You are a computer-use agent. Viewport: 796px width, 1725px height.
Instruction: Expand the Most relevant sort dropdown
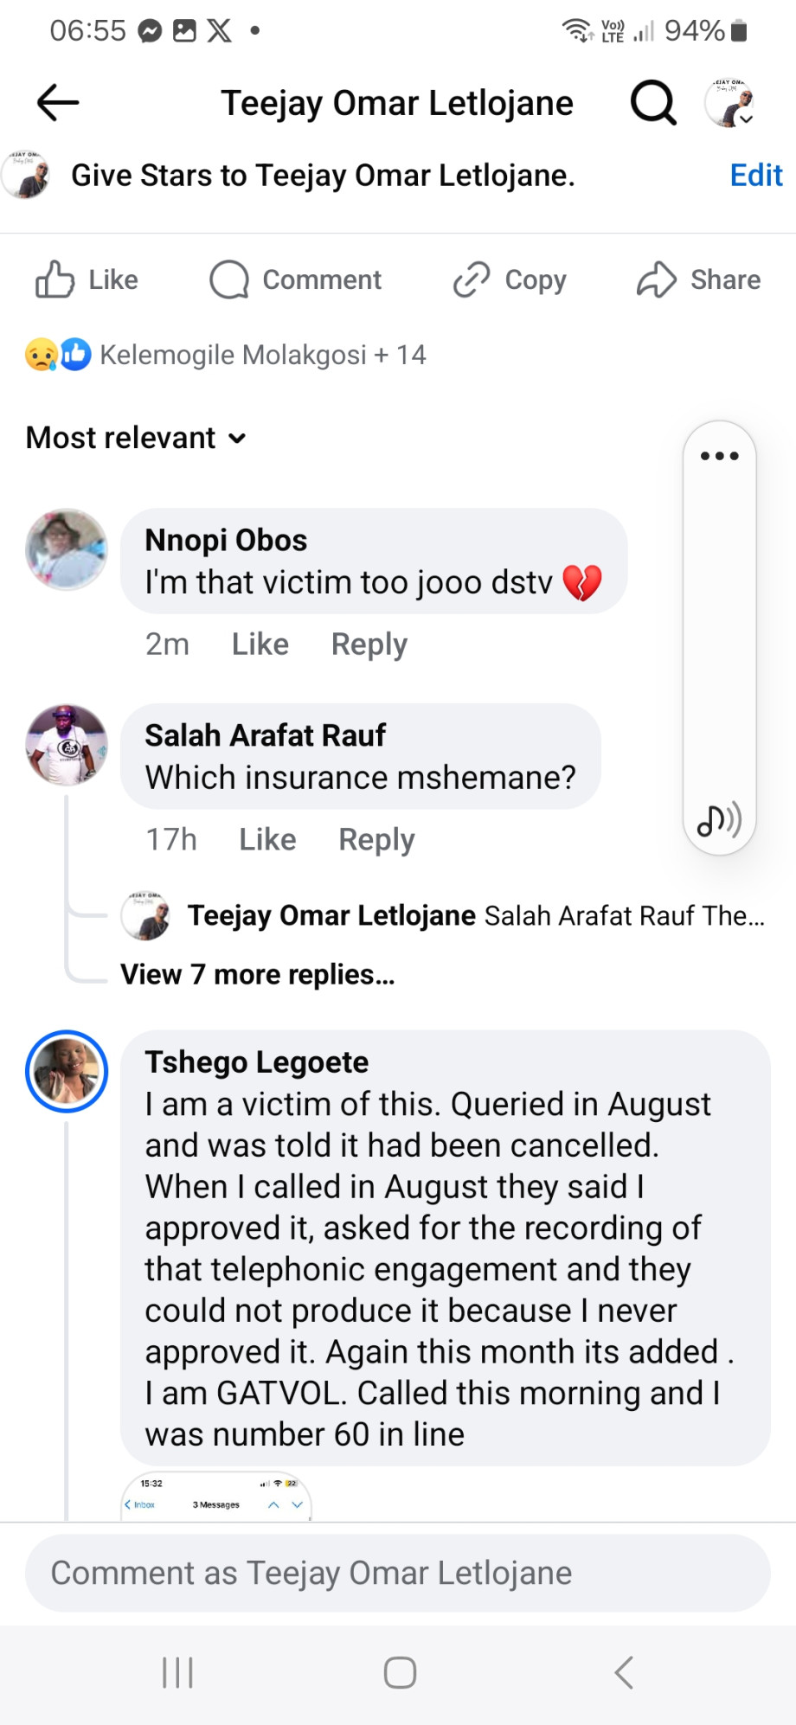click(136, 439)
